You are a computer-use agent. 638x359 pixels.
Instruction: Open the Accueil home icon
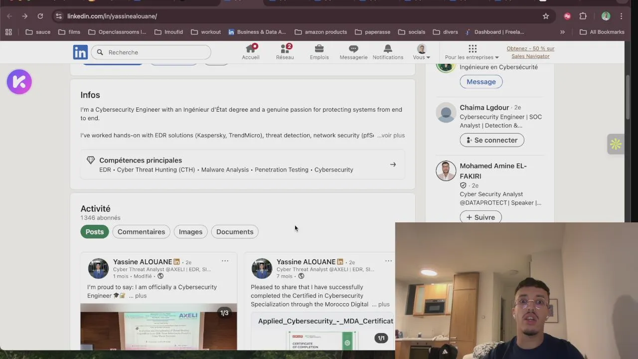(251, 52)
